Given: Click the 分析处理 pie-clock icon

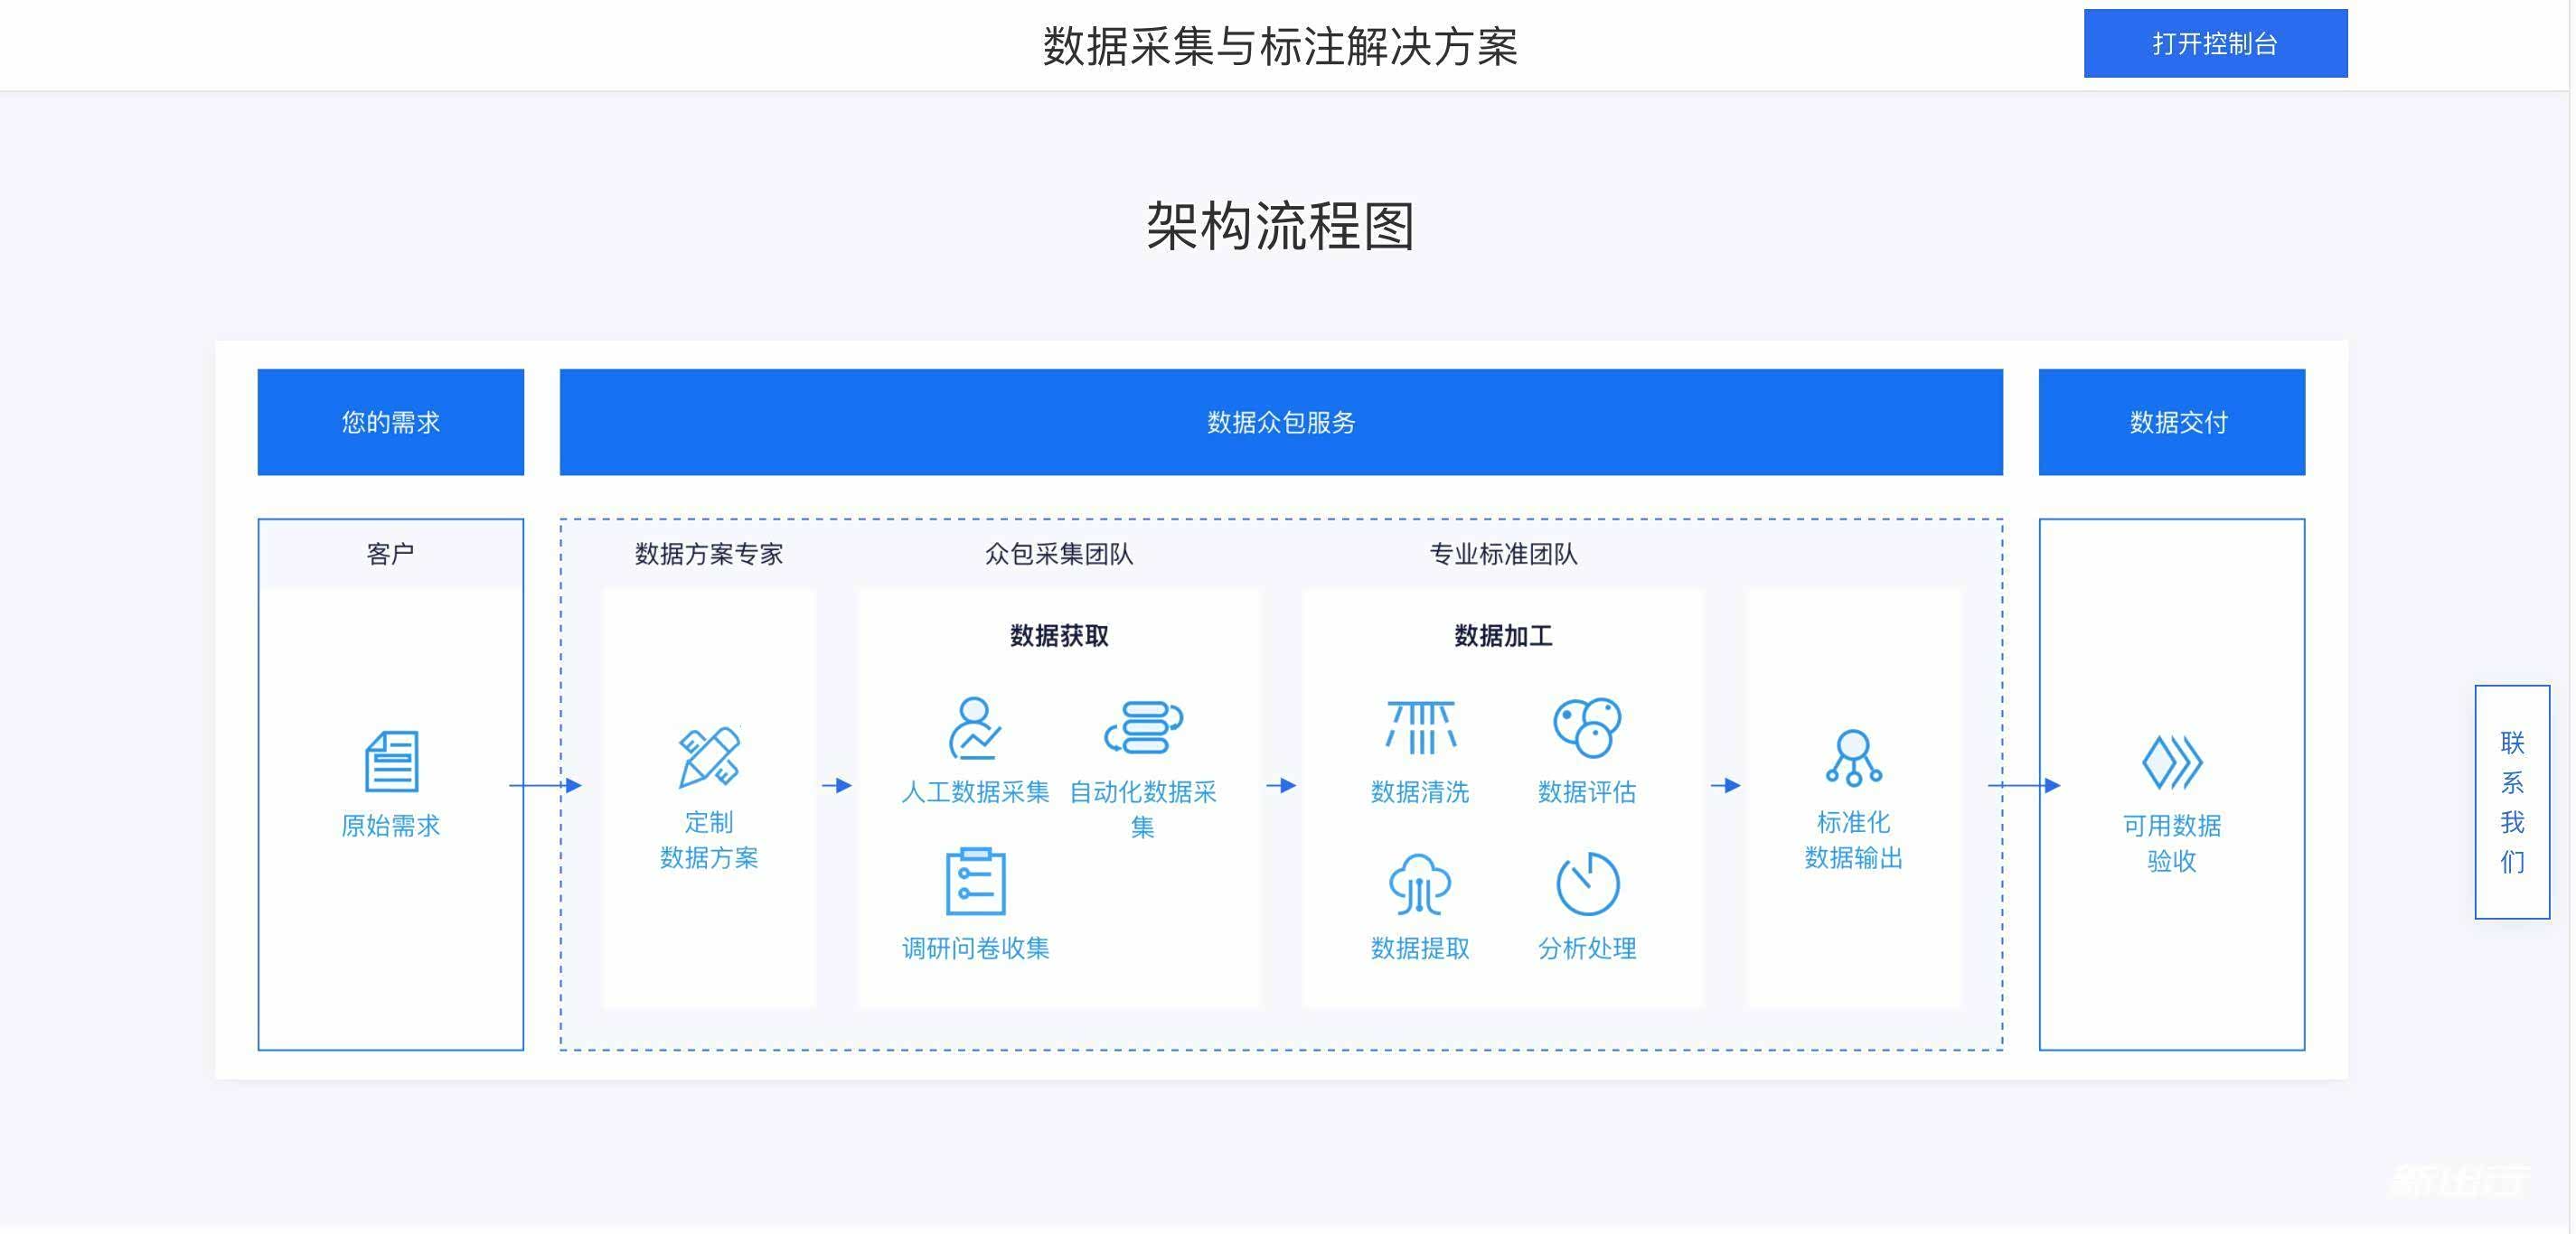Looking at the screenshot, I should (x=1587, y=884).
